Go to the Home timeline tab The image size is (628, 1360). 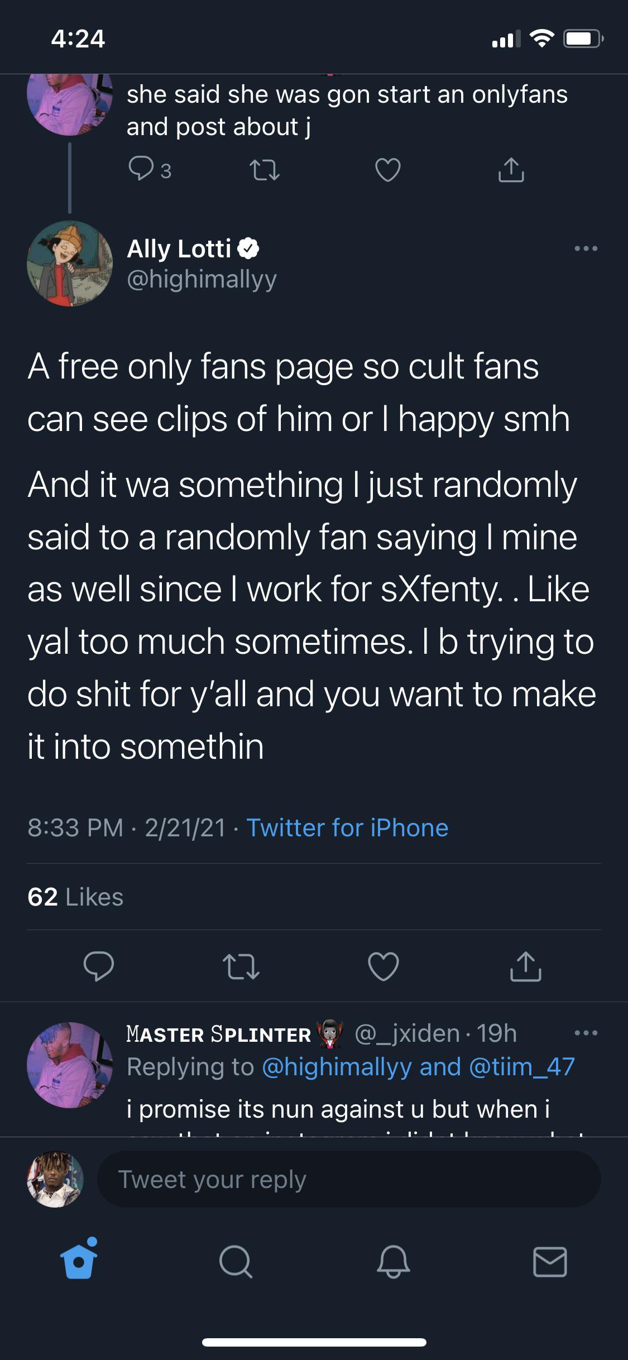coord(79,1261)
